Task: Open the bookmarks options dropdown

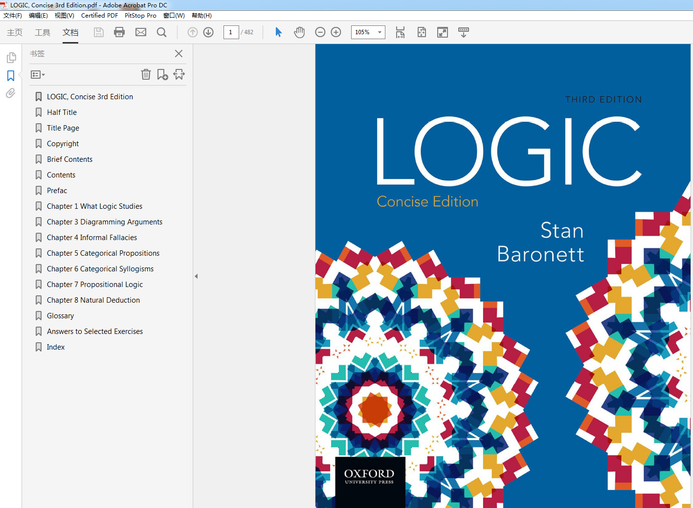Action: [38, 75]
